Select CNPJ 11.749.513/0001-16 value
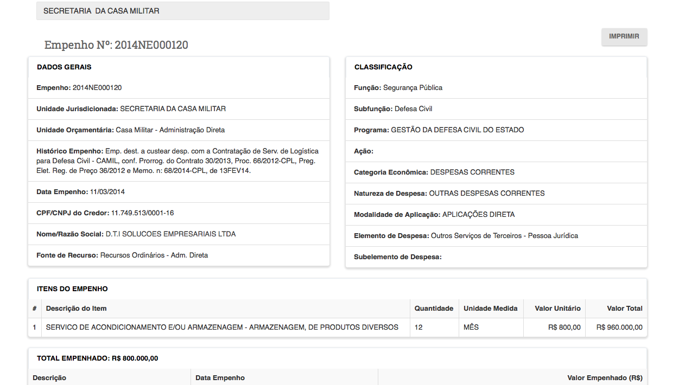The image size is (685, 385). 142,213
